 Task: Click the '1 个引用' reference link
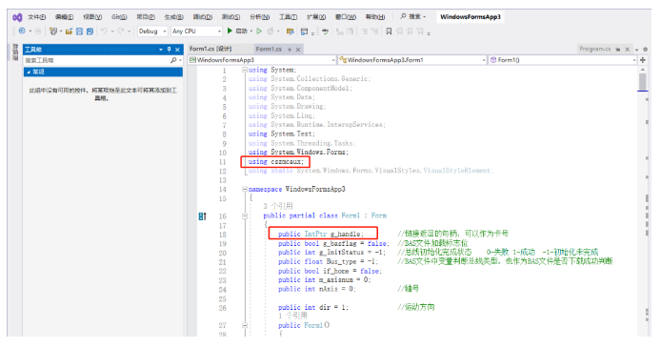292,316
